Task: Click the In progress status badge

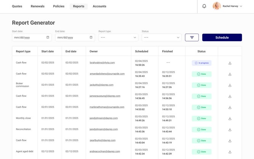Action: [x=201, y=63]
